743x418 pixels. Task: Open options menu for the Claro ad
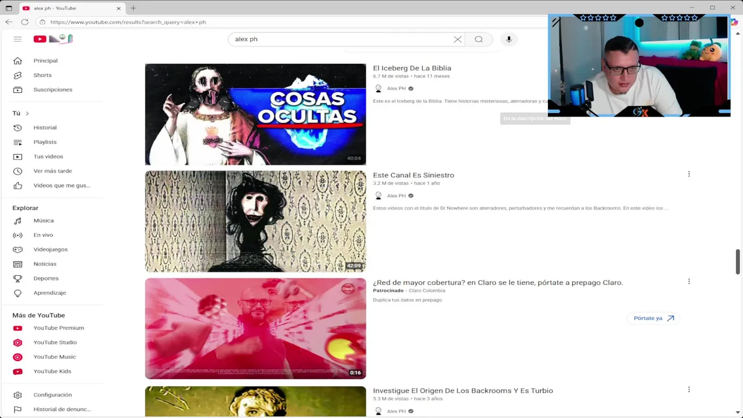pyautogui.click(x=689, y=282)
